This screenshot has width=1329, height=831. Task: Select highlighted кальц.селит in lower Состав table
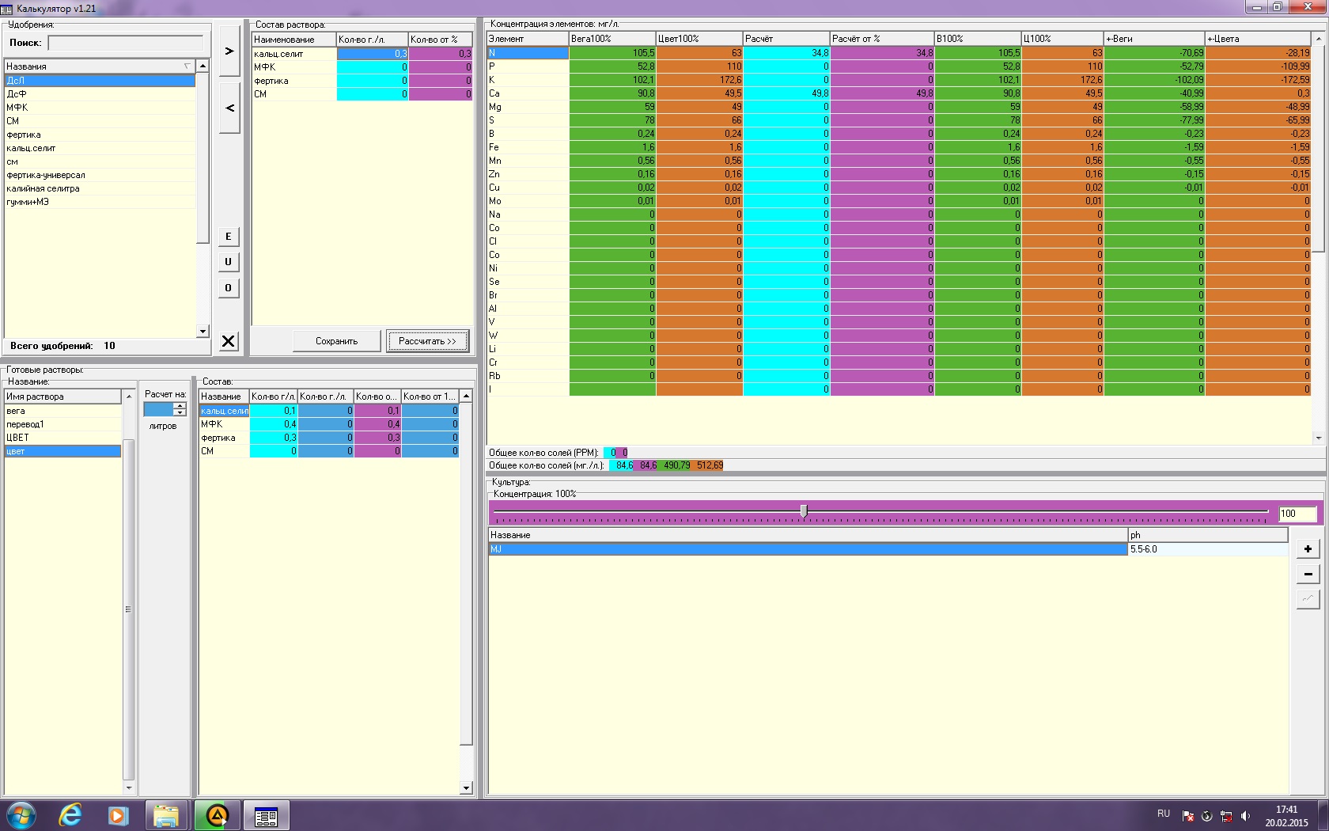224,411
